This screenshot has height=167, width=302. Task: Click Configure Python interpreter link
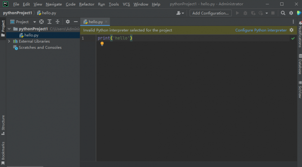(x=261, y=30)
